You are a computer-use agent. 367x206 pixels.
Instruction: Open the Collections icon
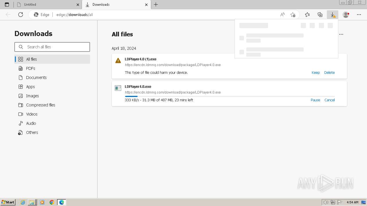(320, 15)
